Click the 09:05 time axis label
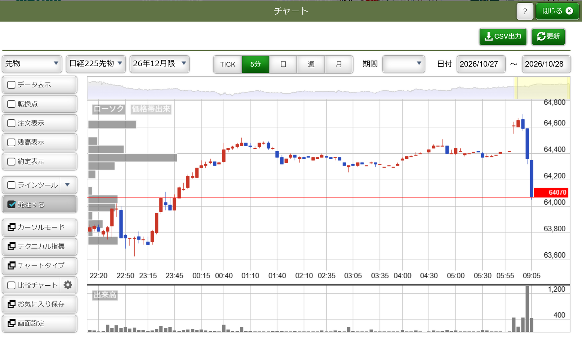 (x=532, y=276)
